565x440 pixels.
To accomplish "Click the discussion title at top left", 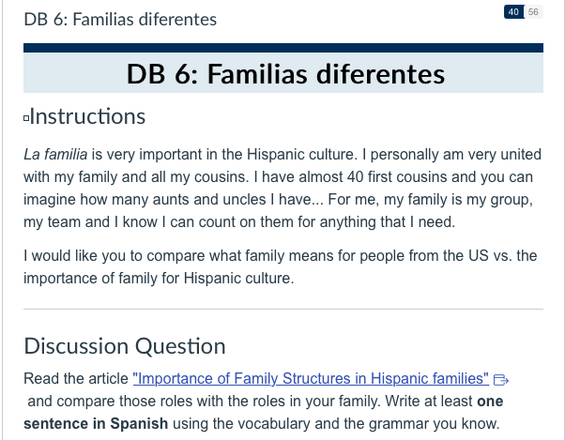I will [120, 19].
